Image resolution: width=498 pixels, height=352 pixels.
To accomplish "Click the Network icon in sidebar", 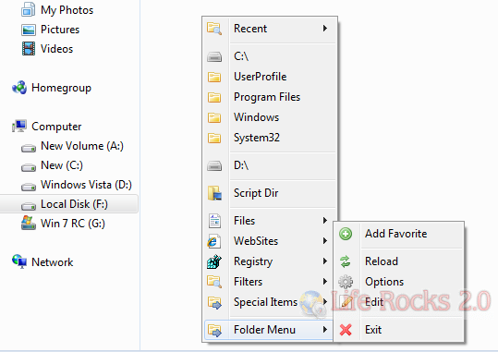I will coord(19,261).
